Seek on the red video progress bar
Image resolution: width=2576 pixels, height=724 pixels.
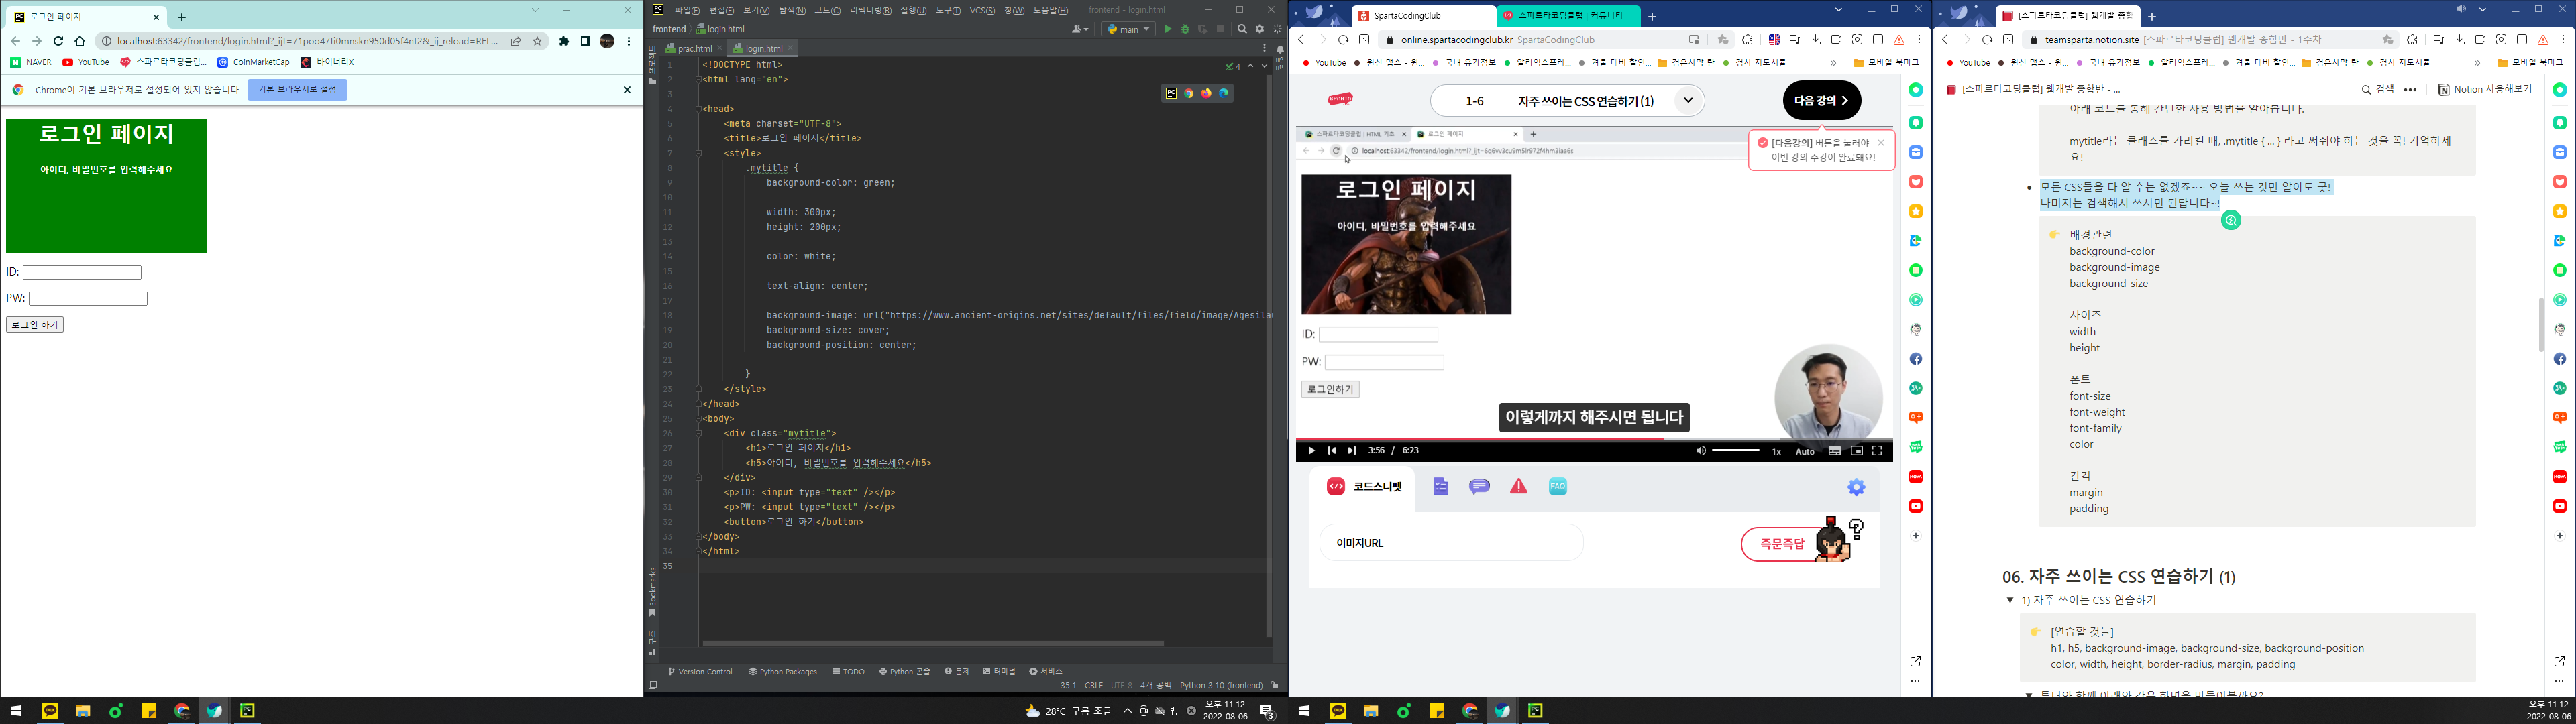click(1594, 438)
